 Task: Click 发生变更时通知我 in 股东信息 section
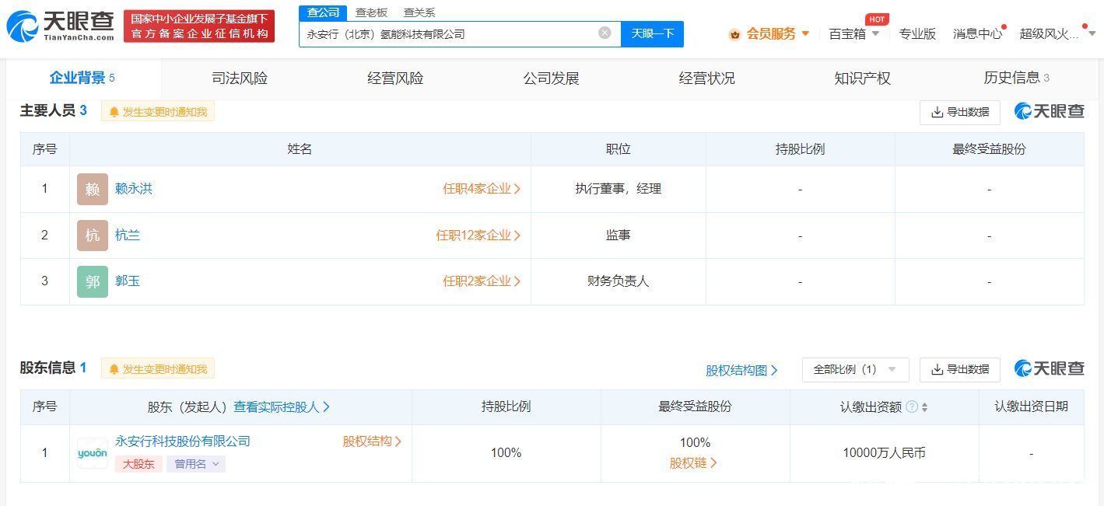coord(158,368)
